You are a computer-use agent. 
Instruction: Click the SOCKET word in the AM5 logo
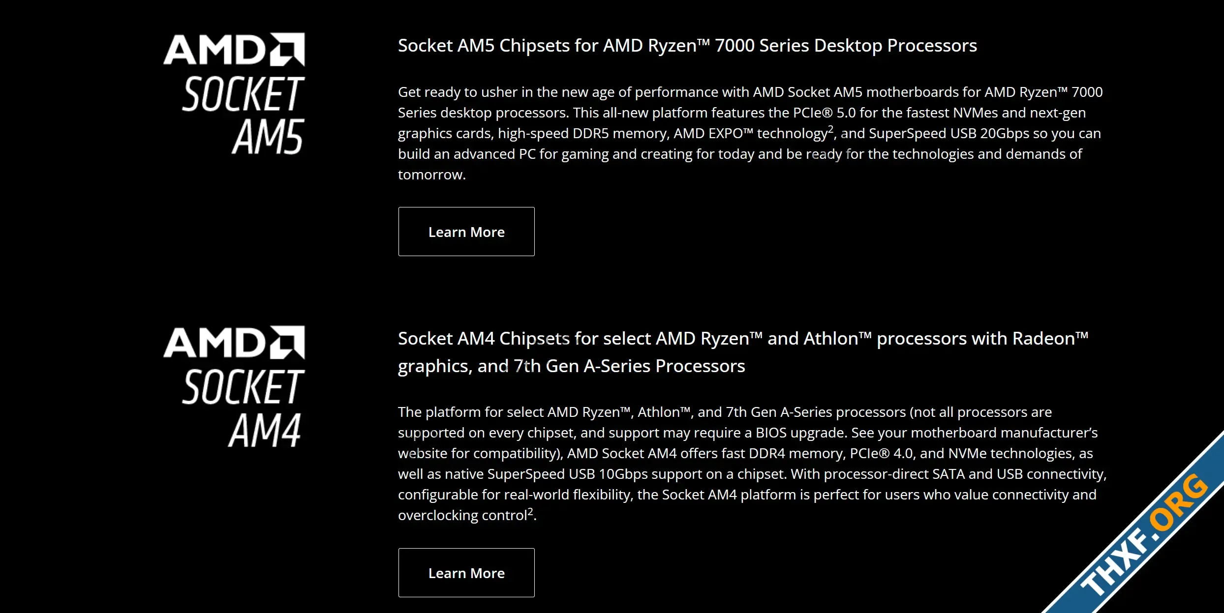point(244,93)
